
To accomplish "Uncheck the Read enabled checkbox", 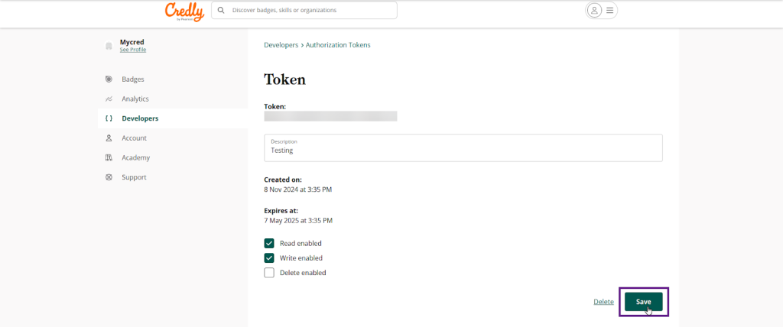I will tap(269, 244).
